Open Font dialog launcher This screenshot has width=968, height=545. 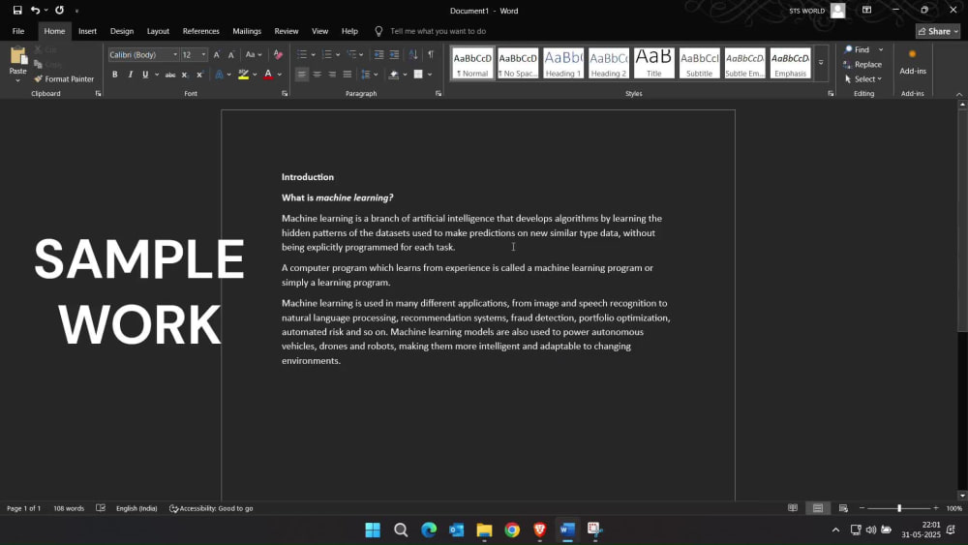coord(285,94)
